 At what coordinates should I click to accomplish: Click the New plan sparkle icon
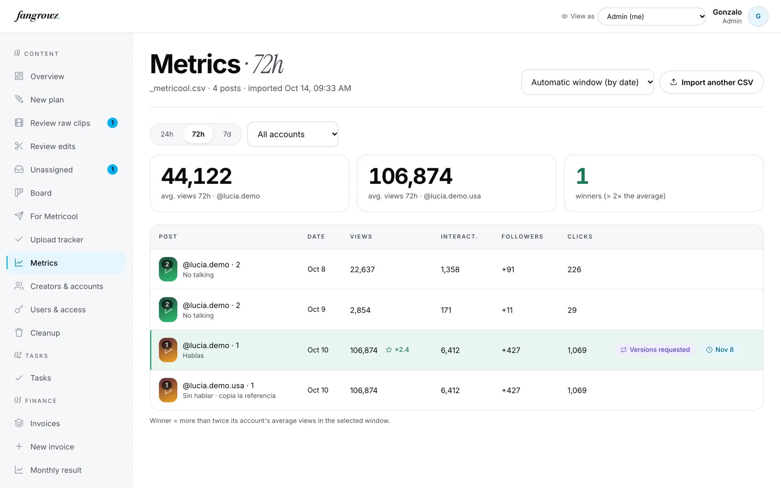[x=19, y=99]
